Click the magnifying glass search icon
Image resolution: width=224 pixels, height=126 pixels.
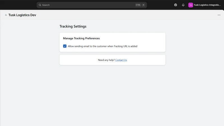[x=40, y=5]
